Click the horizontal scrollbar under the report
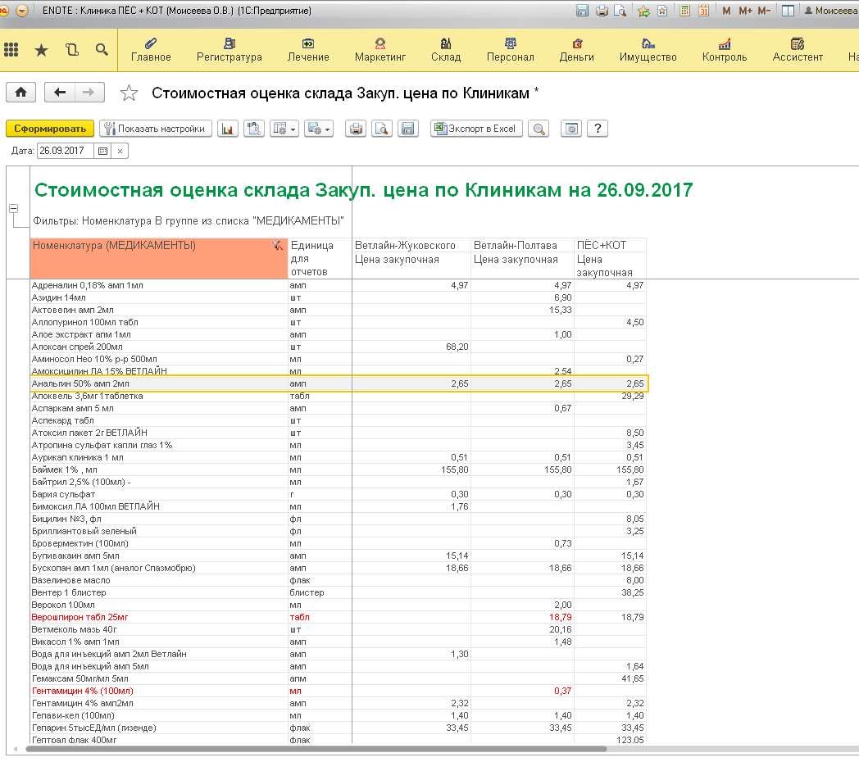 click(316, 749)
